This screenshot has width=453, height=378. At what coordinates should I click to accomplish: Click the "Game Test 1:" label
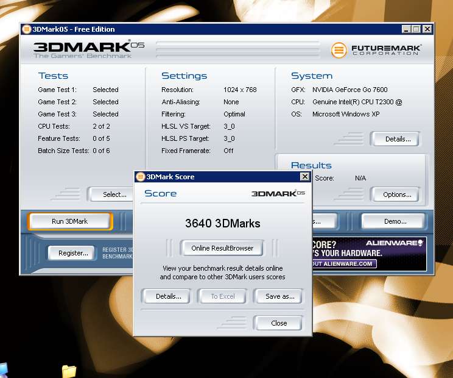(57, 90)
